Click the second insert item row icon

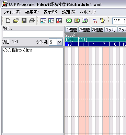(51, 21)
